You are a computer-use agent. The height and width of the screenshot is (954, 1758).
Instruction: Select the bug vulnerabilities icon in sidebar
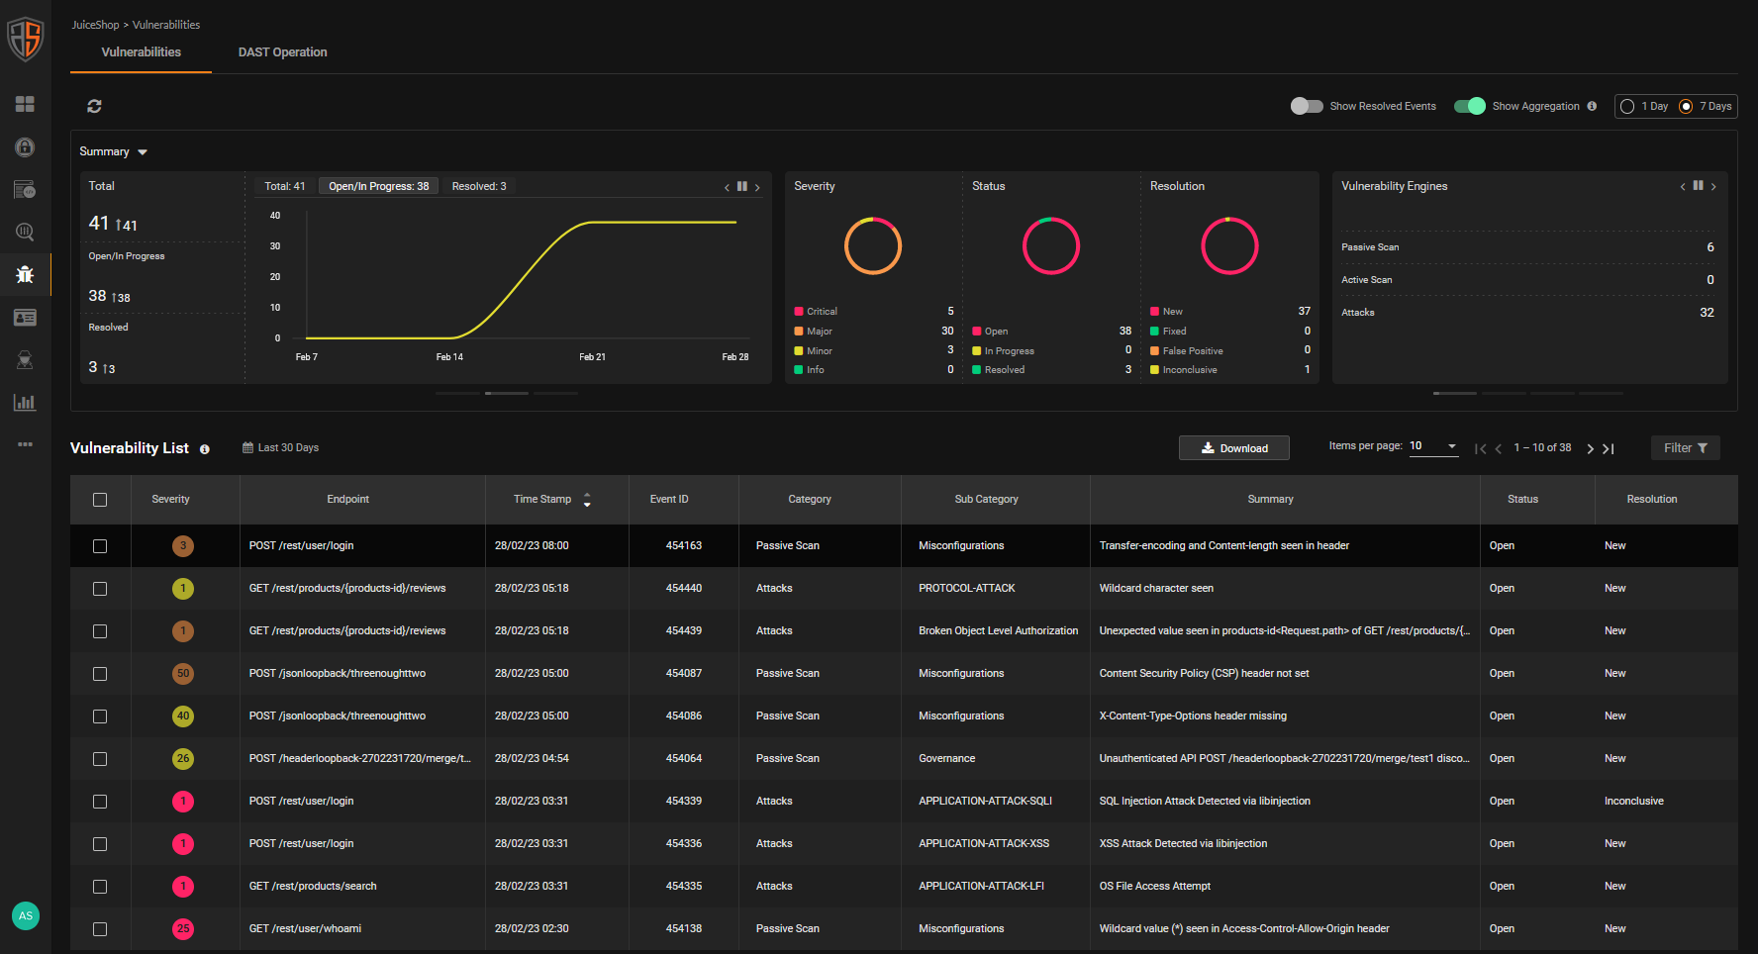(x=25, y=274)
